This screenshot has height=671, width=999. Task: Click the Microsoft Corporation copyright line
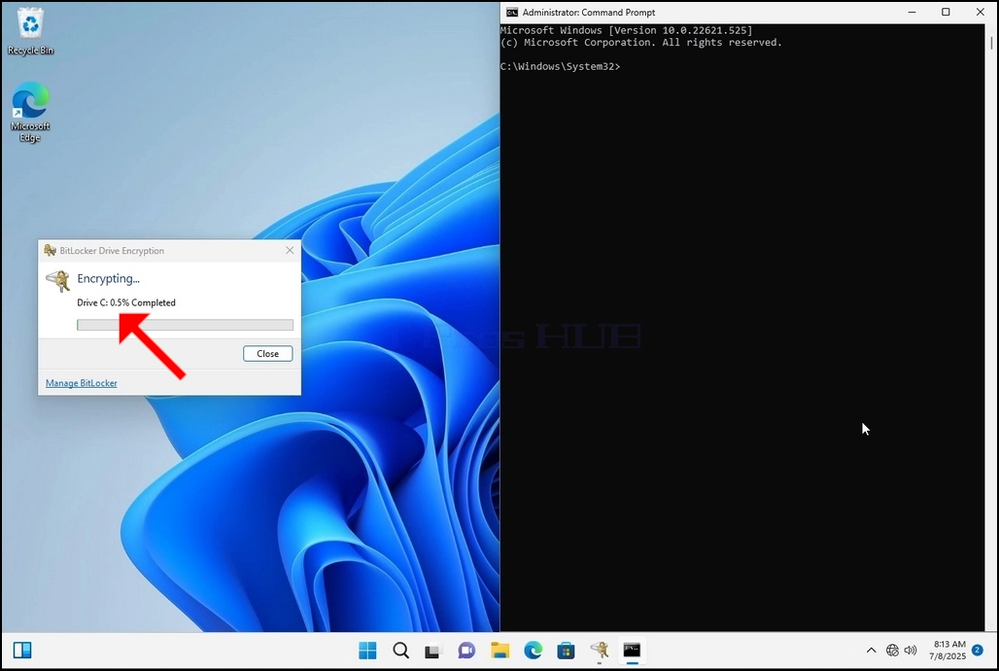(641, 42)
